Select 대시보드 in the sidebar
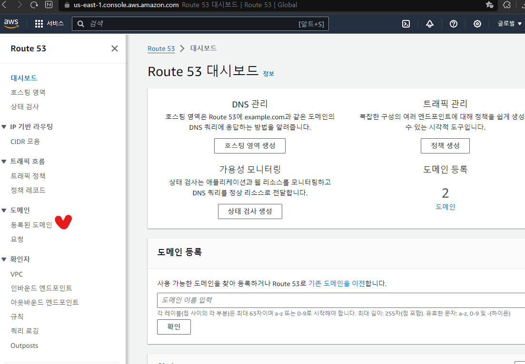The width and height of the screenshot is (525, 364). (24, 78)
